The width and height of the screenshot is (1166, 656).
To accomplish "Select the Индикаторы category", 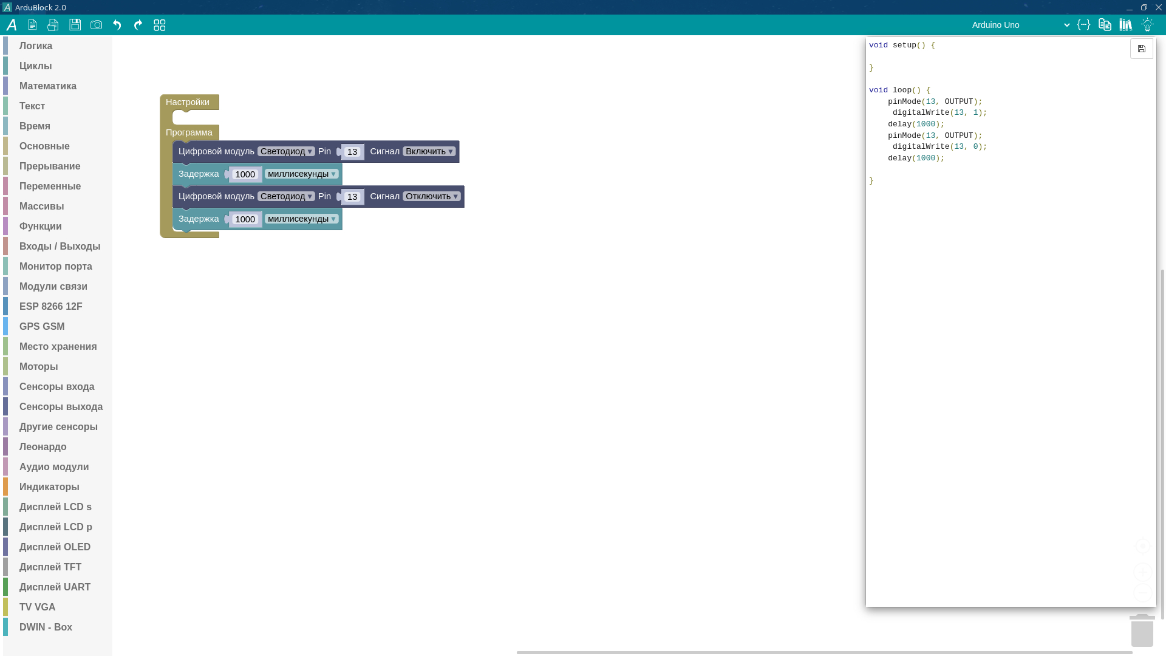I will pyautogui.click(x=57, y=487).
